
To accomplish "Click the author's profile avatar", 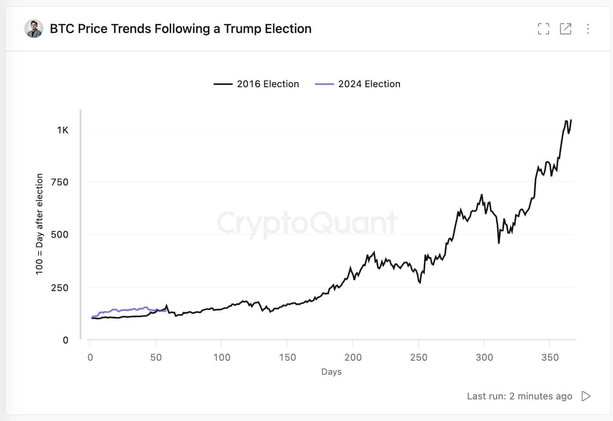I will pyautogui.click(x=33, y=28).
